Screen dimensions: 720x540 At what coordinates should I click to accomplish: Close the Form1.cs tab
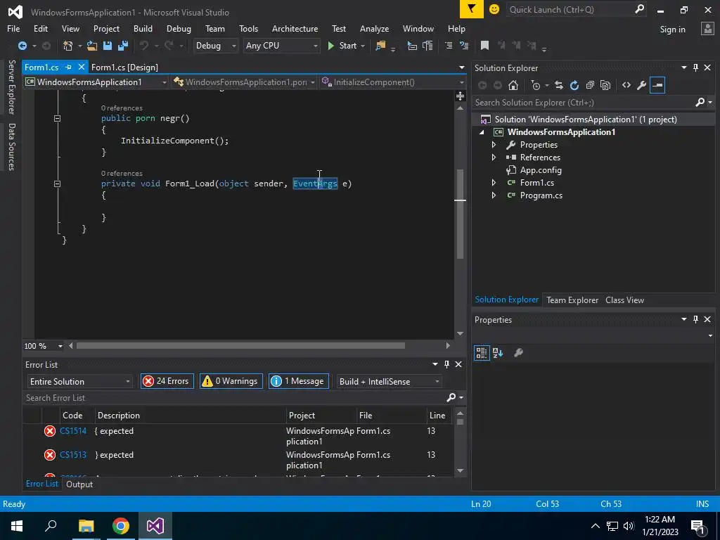point(82,67)
